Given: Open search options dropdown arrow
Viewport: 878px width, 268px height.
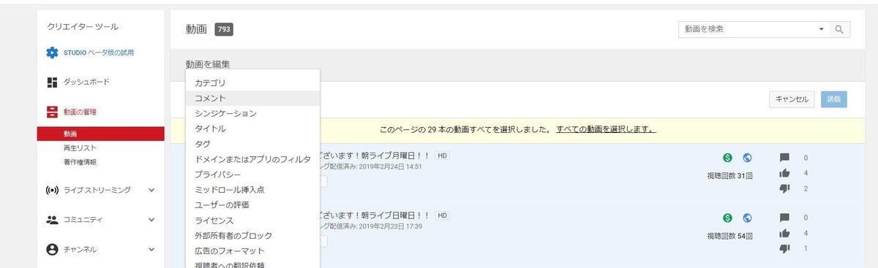Looking at the screenshot, I should [x=821, y=29].
